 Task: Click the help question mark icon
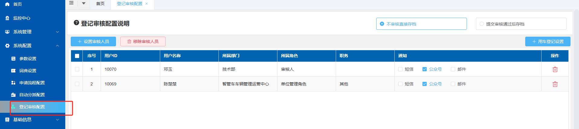pyautogui.click(x=76, y=23)
